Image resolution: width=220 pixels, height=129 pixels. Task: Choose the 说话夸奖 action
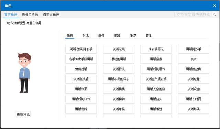pos(119,109)
